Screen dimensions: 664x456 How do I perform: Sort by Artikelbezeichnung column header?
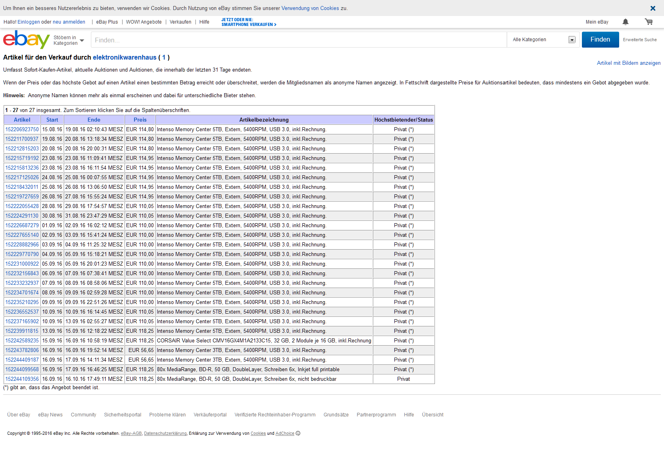[264, 120]
